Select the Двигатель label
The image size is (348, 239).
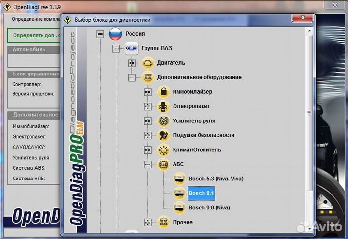pyautogui.click(x=171, y=63)
